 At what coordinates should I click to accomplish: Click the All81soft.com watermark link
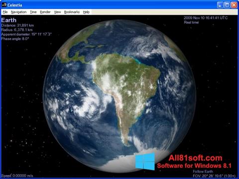(195, 158)
